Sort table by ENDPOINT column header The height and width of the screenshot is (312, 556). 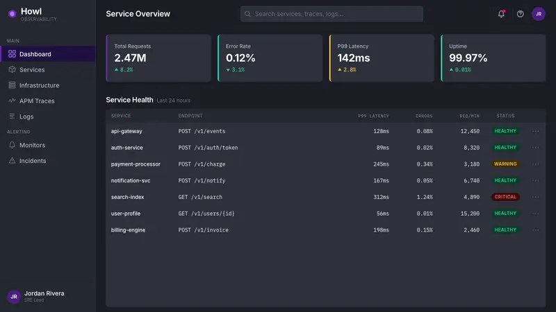click(190, 116)
